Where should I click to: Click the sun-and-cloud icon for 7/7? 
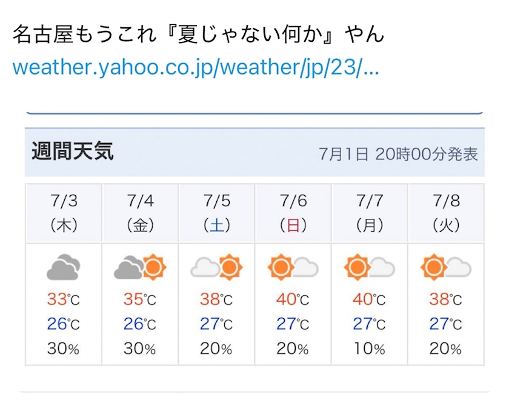370,267
